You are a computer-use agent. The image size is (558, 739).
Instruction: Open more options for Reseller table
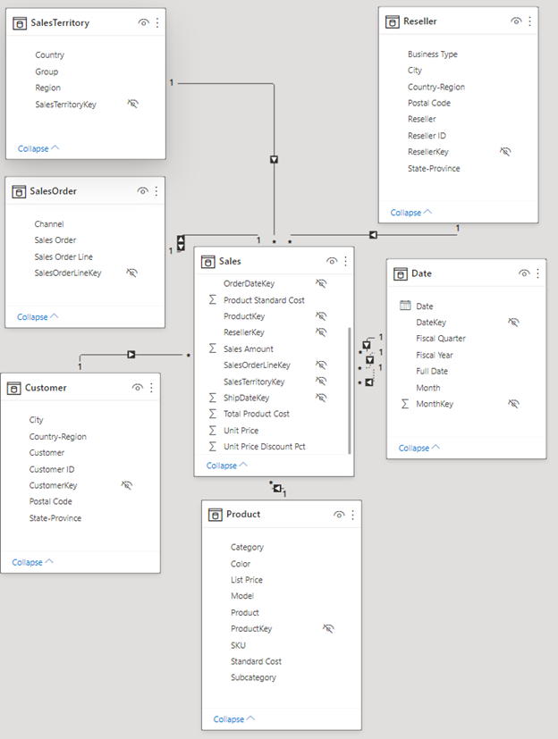coord(529,21)
